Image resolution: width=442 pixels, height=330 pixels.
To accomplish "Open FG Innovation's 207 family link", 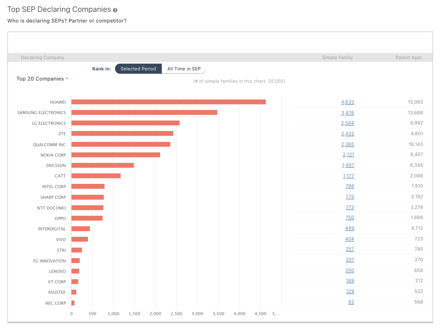I will pyautogui.click(x=350, y=260).
